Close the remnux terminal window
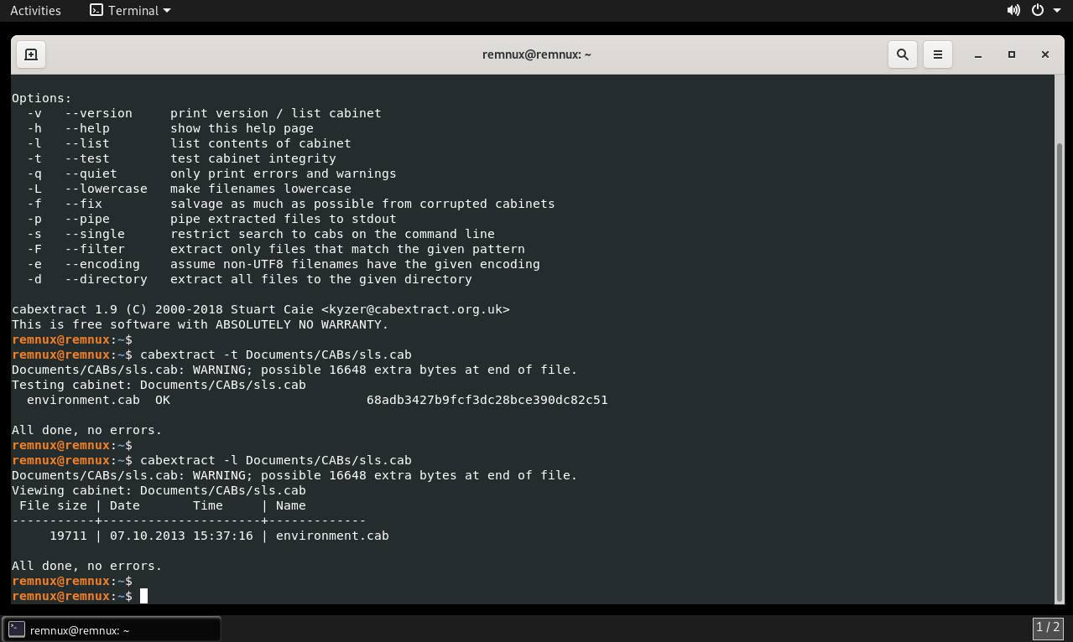The width and height of the screenshot is (1073, 642). click(x=1045, y=54)
